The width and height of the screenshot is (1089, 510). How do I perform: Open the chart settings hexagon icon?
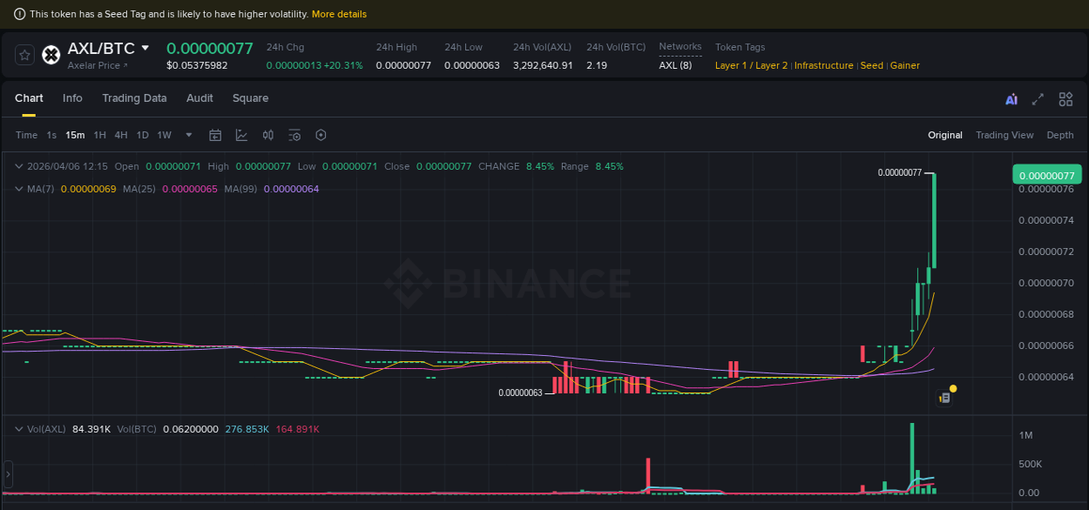pyautogui.click(x=321, y=135)
